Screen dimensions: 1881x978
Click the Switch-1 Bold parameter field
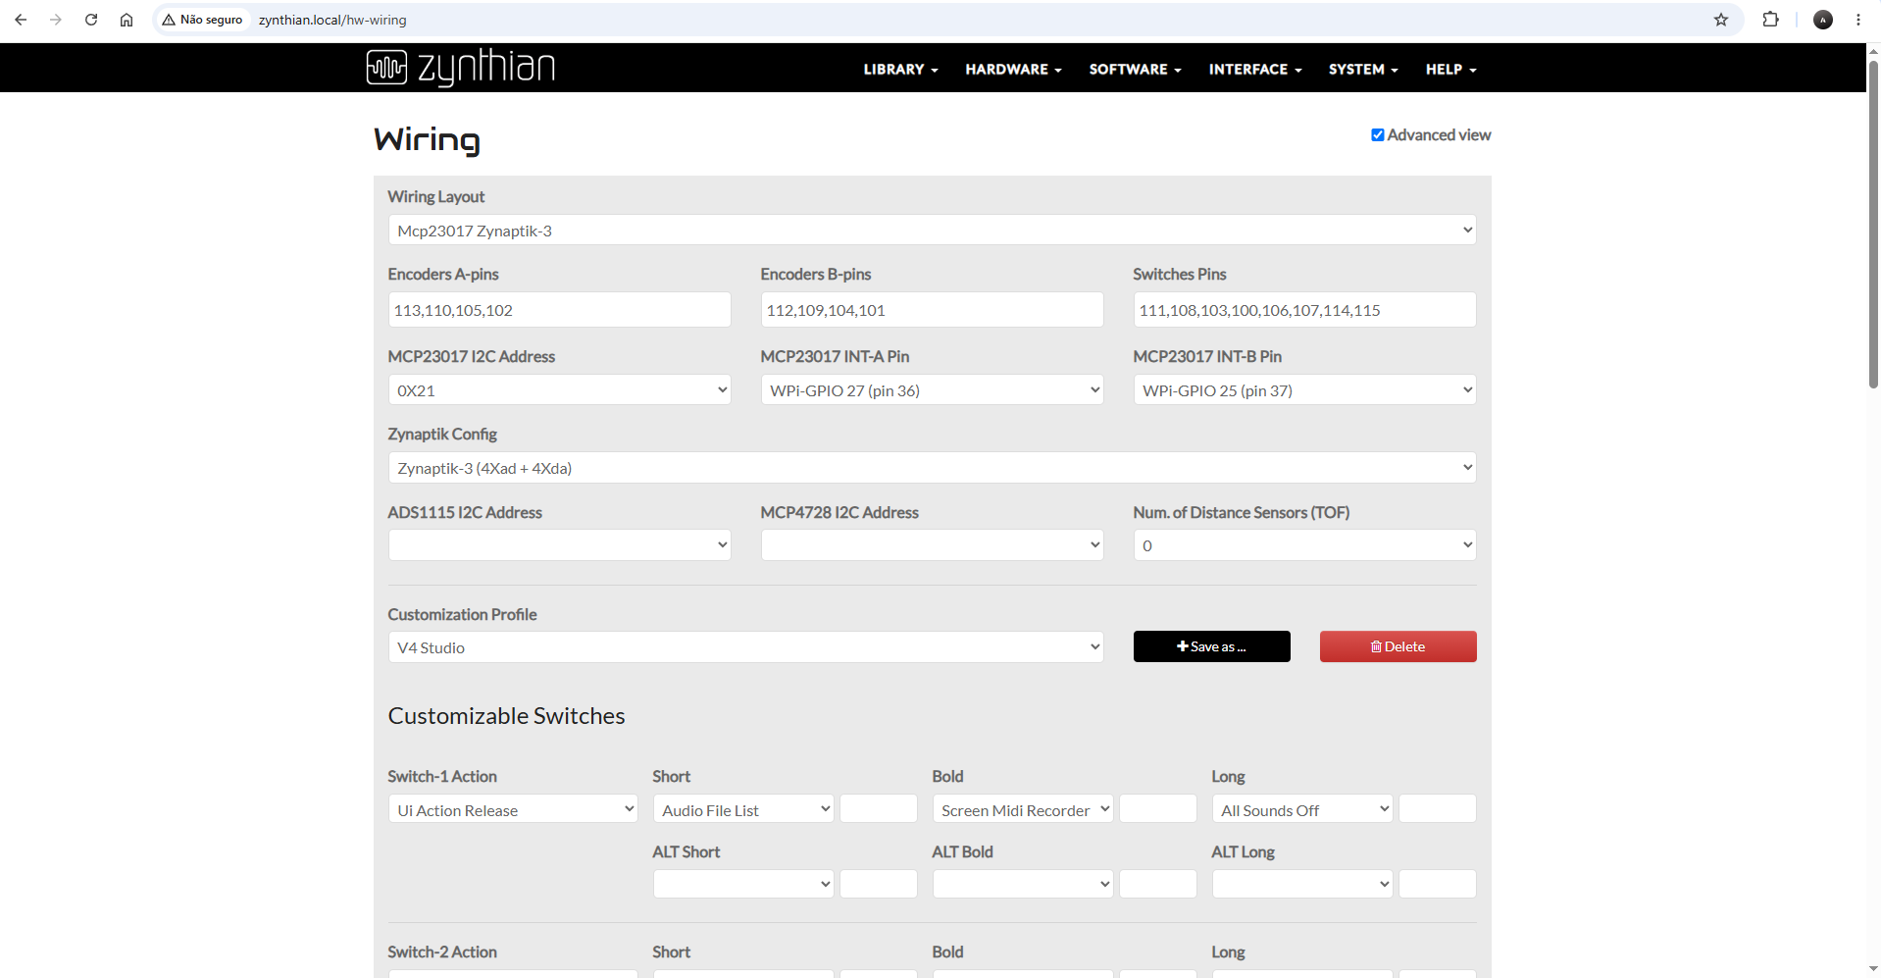click(1157, 809)
